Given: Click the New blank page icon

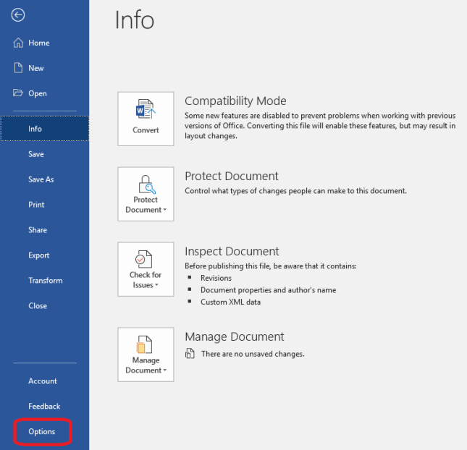Looking at the screenshot, I should (x=19, y=68).
